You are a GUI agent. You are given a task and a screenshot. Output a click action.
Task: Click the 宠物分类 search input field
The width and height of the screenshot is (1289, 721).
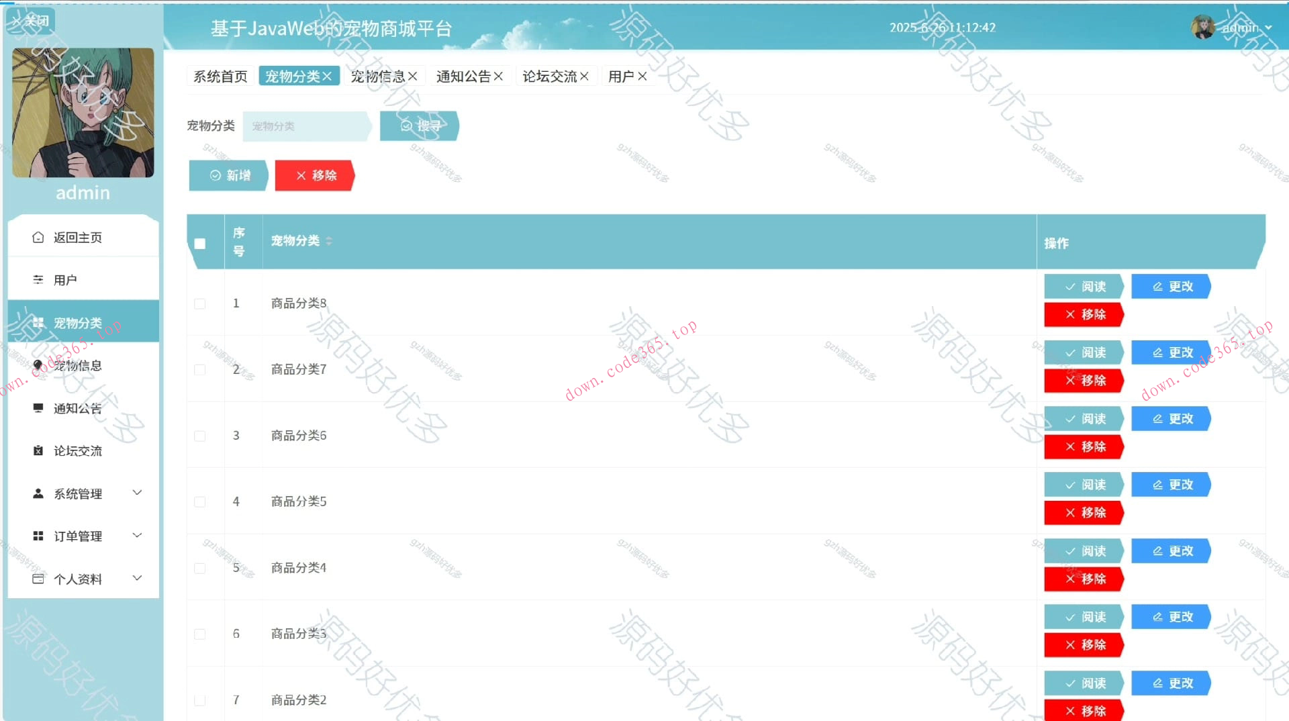(x=305, y=126)
